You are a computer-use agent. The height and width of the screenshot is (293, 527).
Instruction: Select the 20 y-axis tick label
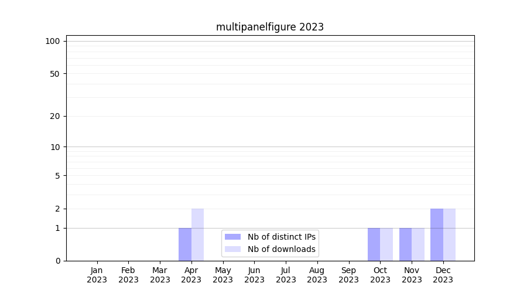pos(55,116)
